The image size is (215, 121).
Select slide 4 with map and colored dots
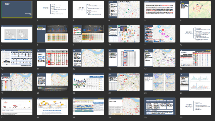coord(124,9)
